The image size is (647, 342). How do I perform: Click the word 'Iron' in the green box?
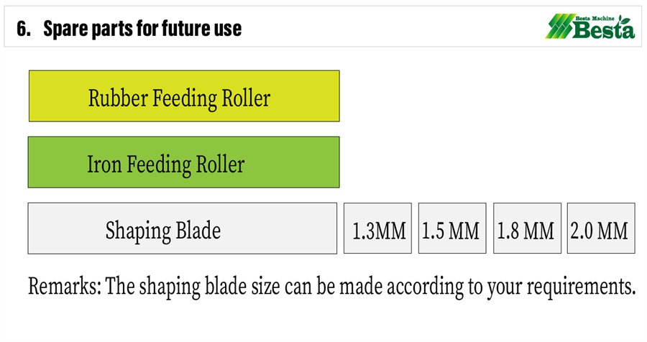pyautogui.click(x=104, y=164)
